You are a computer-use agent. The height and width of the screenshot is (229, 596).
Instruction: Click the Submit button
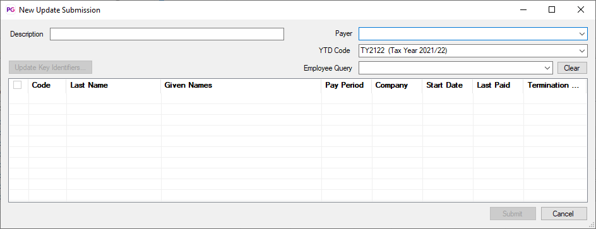tap(513, 213)
